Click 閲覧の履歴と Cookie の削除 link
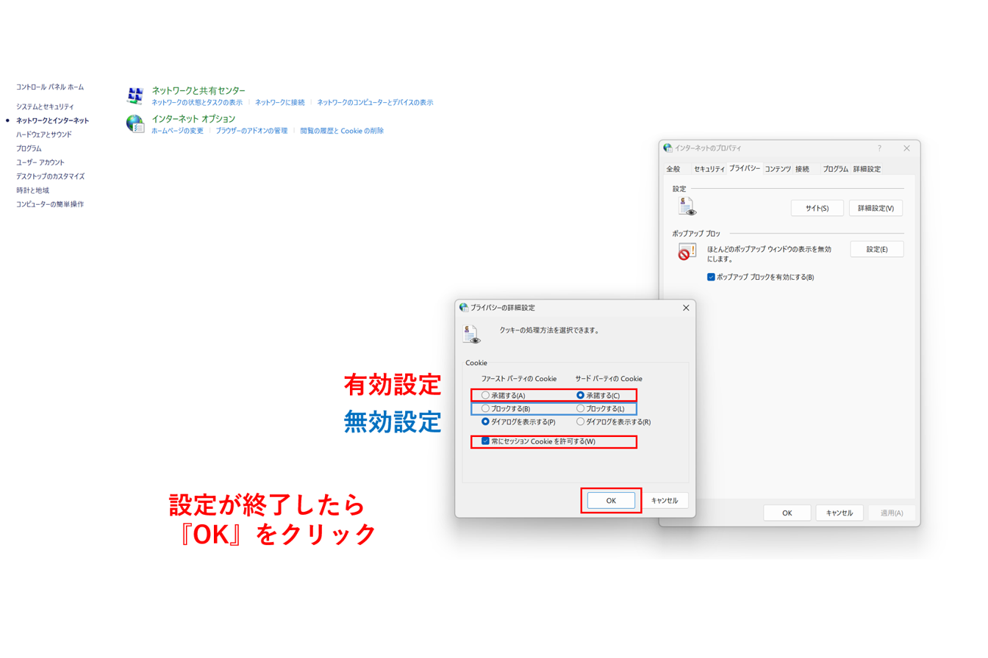This screenshot has width=988, height=658. coord(342,131)
